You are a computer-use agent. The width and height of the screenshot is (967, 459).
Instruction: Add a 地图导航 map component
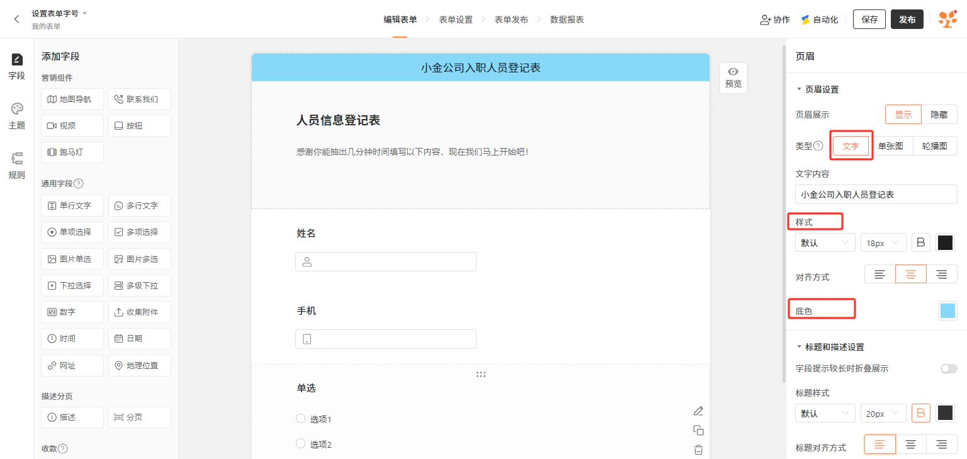(x=72, y=99)
